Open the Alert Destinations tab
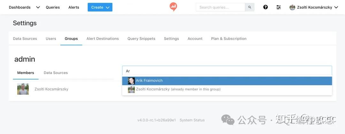345x134 pixels. [103, 39]
